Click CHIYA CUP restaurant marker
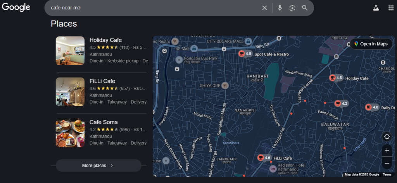397x183 pixels. click(x=225, y=86)
